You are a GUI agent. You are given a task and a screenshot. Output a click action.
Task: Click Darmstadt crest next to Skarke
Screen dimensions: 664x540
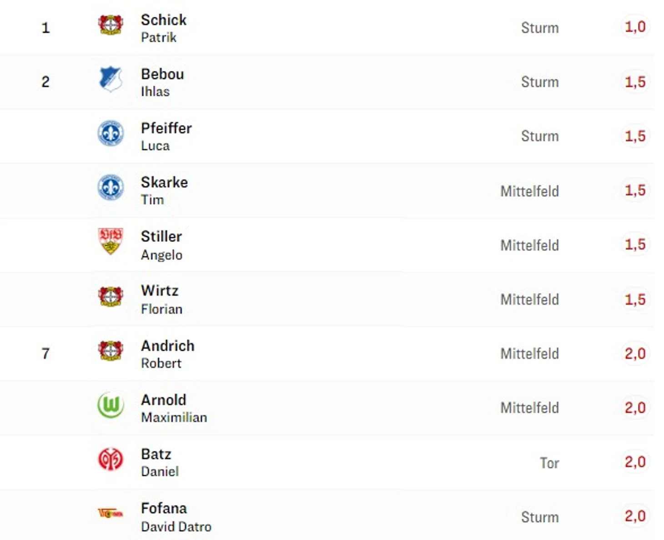[x=111, y=187]
